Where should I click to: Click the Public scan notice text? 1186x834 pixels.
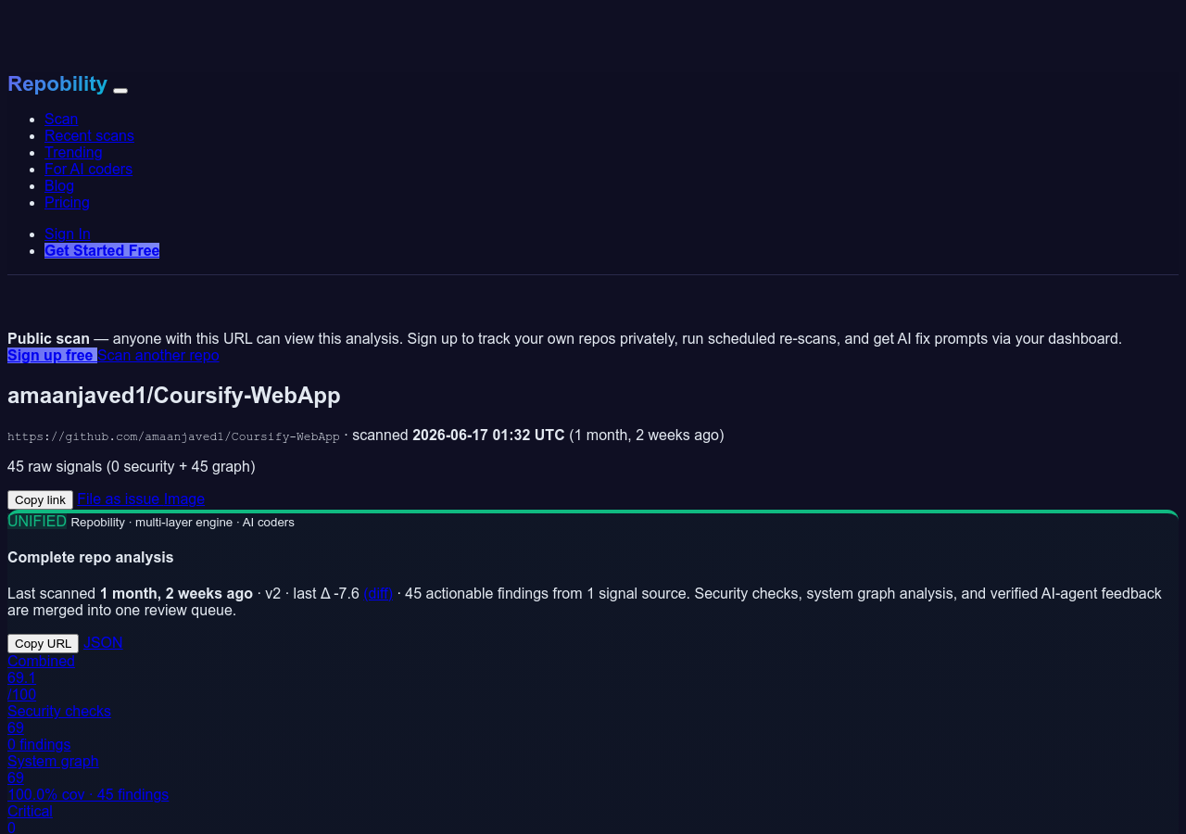click(564, 338)
